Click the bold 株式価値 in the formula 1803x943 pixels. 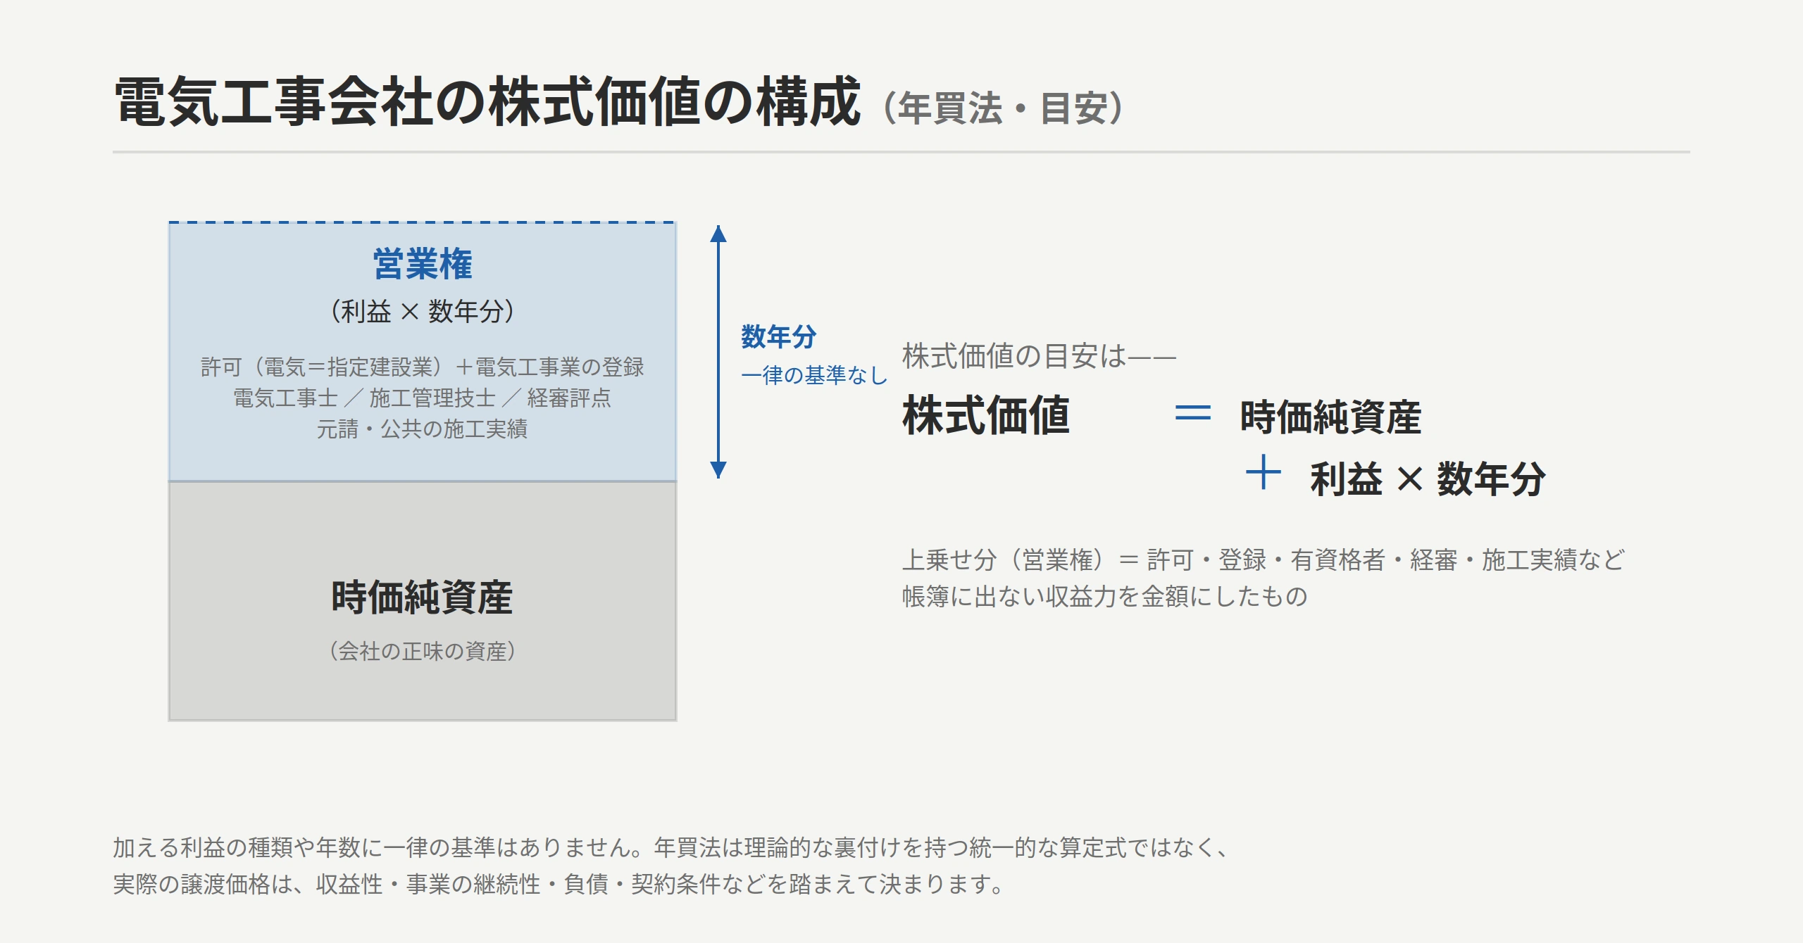[x=986, y=415]
